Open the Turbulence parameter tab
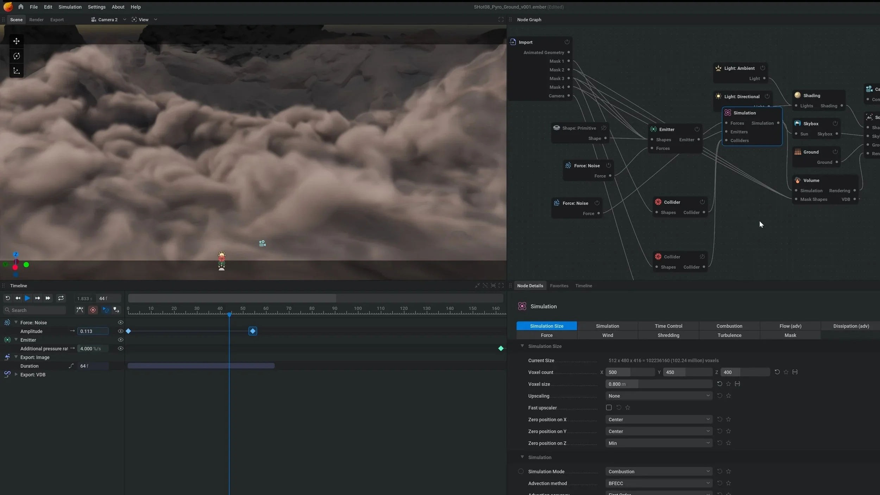880x495 pixels. point(729,335)
